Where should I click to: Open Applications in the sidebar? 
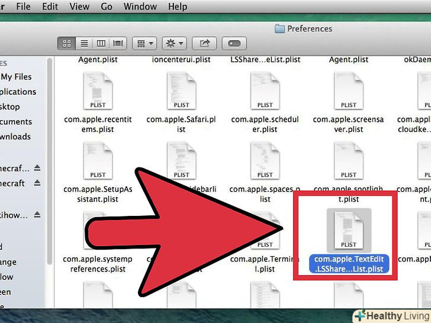[x=18, y=92]
